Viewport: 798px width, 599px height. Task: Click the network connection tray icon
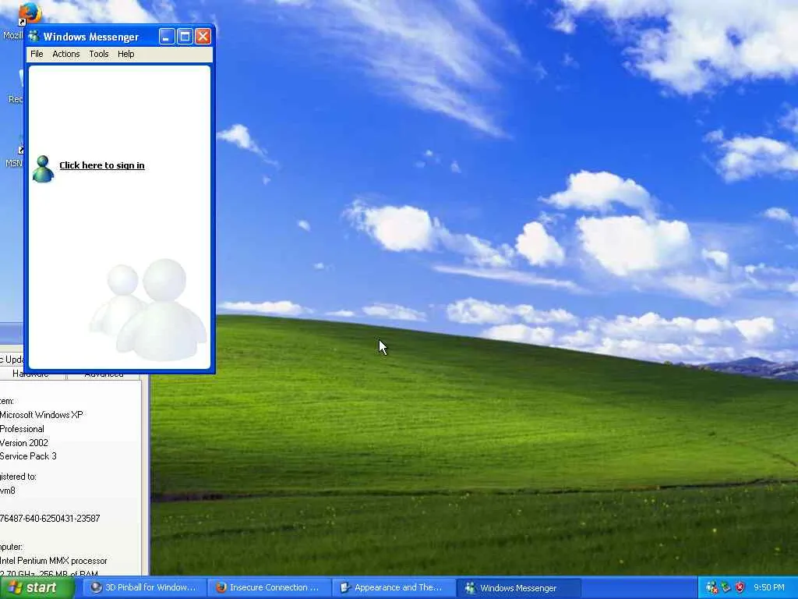click(726, 588)
